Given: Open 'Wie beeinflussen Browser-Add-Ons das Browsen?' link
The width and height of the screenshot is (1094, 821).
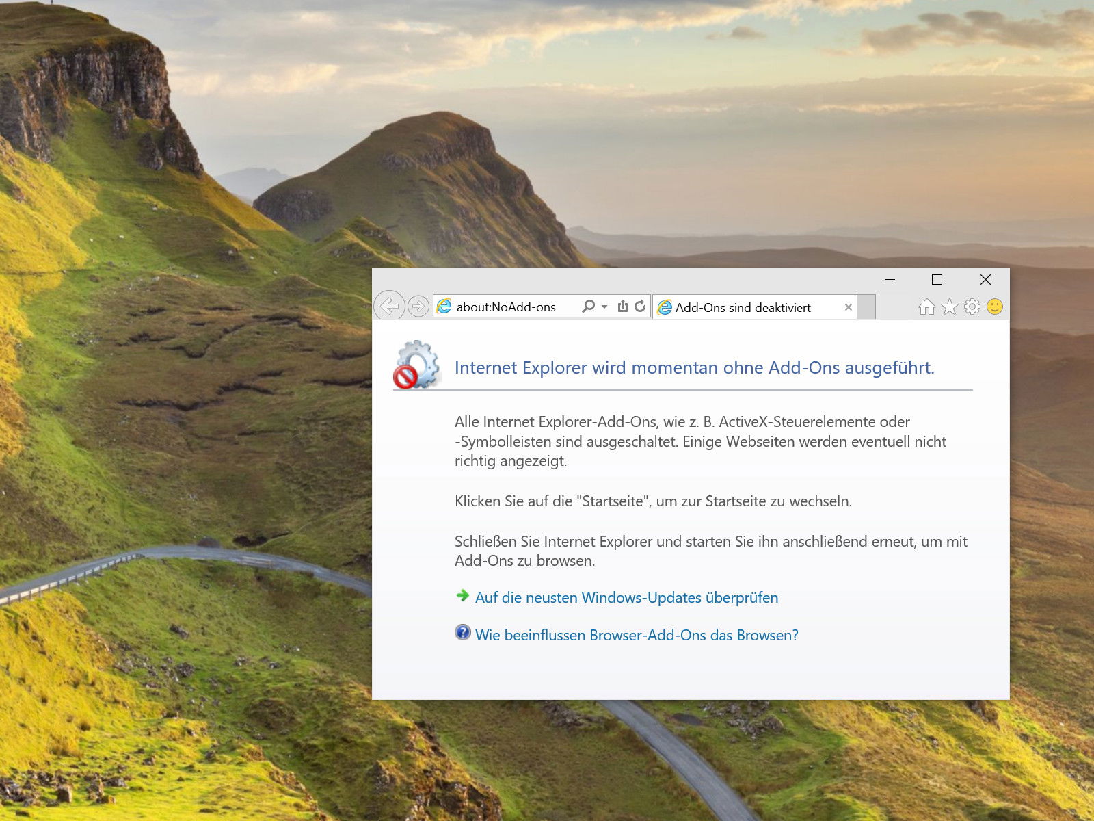Looking at the screenshot, I should [x=637, y=635].
